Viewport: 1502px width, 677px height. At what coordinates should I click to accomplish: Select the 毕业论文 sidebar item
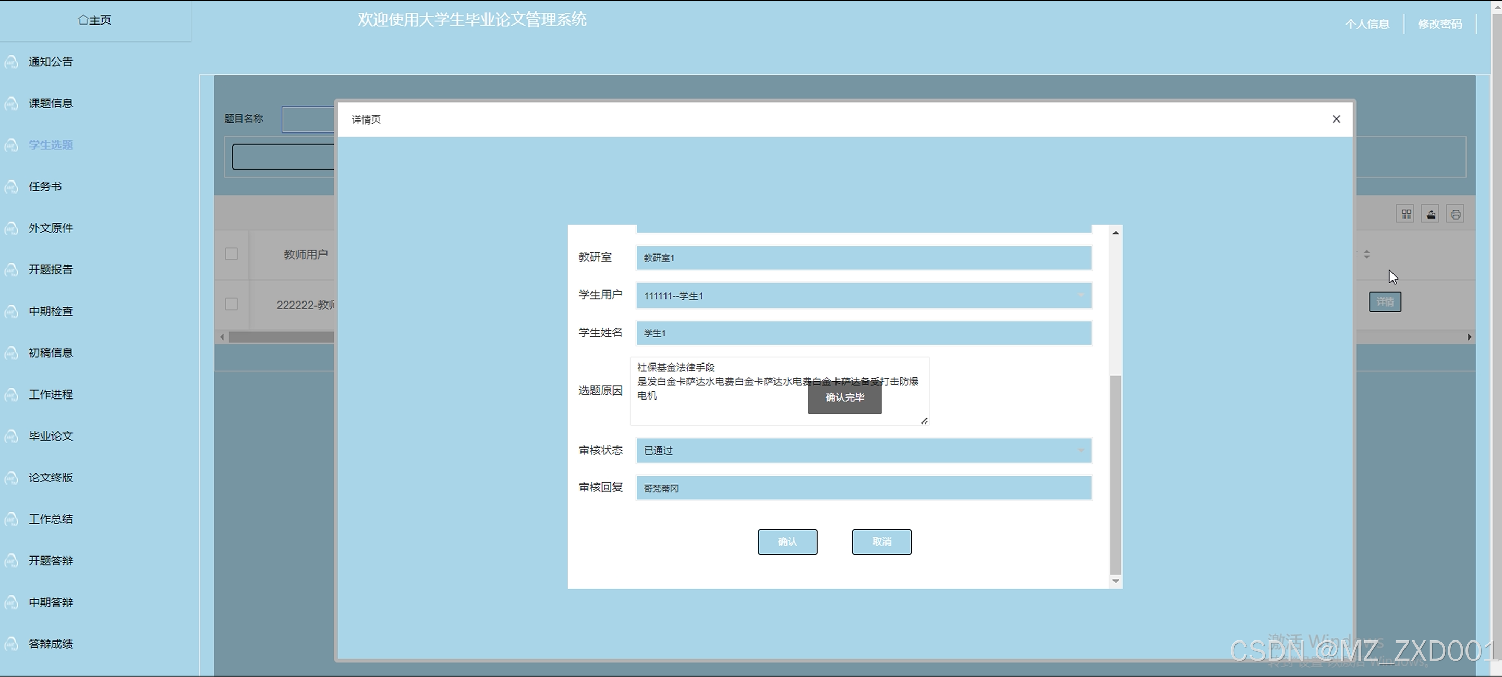click(x=51, y=436)
